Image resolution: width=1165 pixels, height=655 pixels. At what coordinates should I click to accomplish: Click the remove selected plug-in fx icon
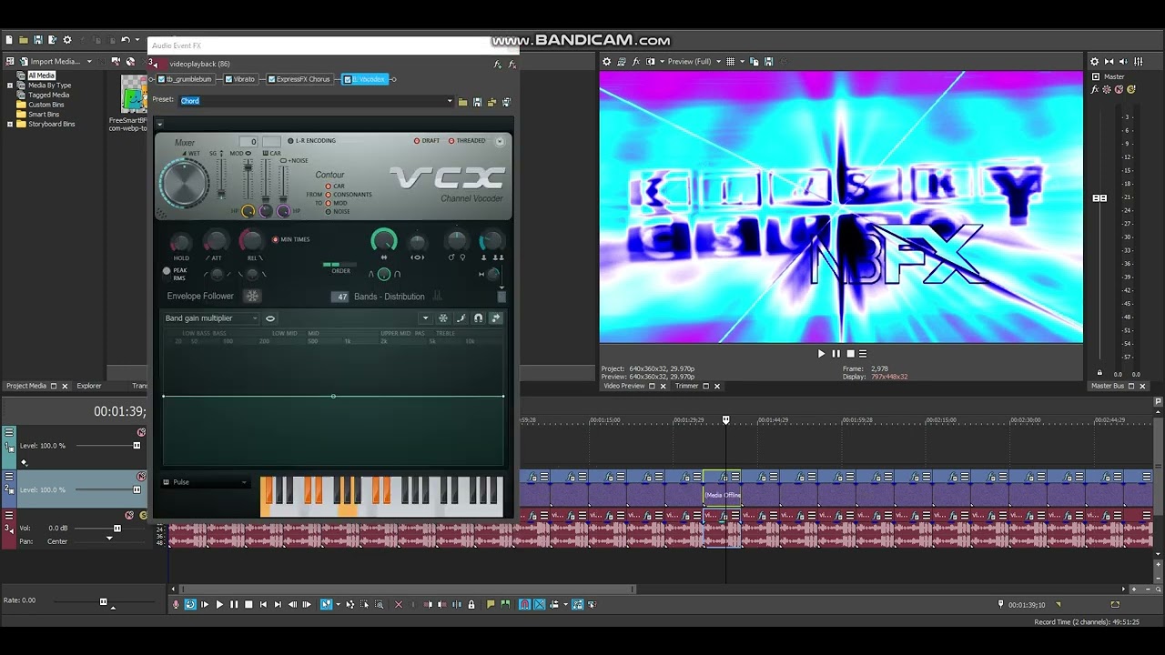tap(512, 64)
